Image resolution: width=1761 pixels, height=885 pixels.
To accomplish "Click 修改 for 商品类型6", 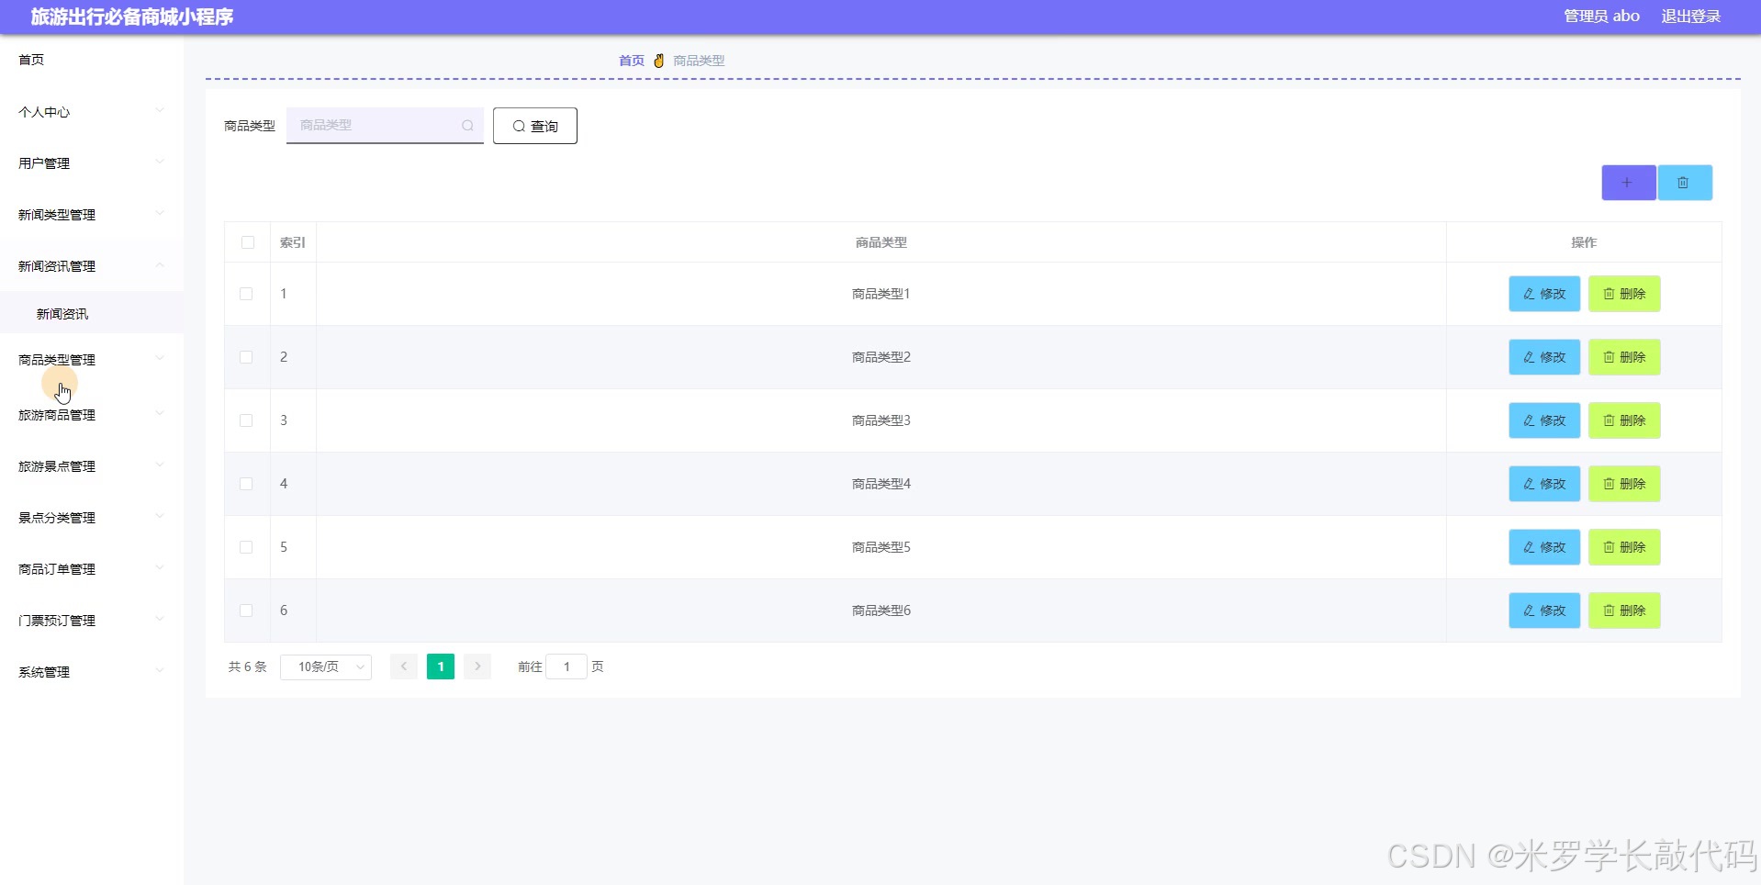I will (x=1544, y=611).
